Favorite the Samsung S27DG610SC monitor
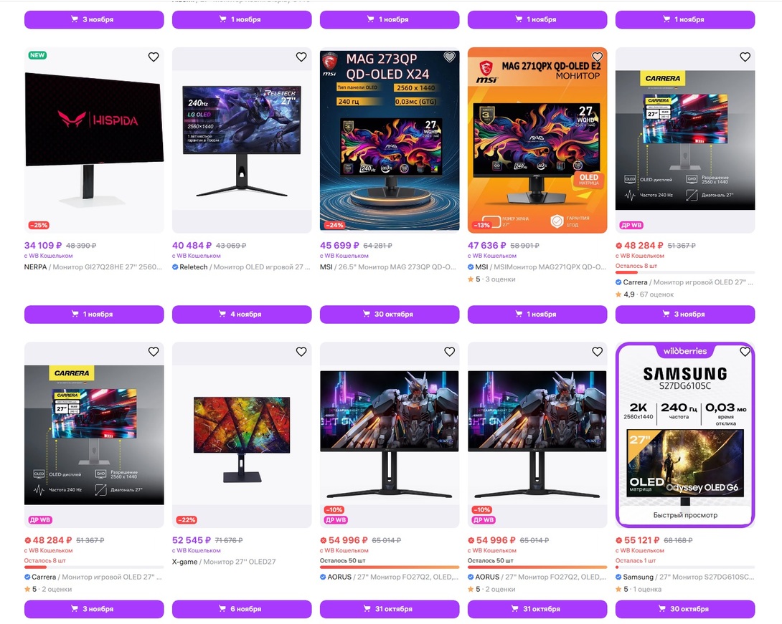 coord(745,352)
